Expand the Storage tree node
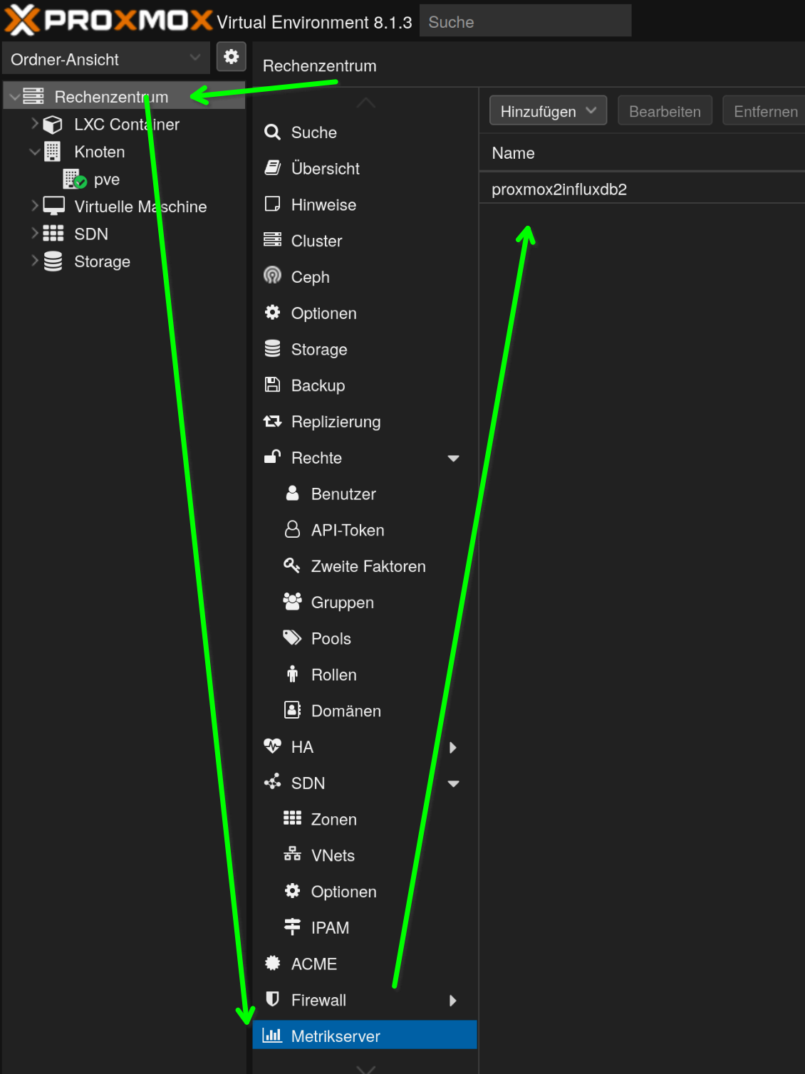 (34, 261)
